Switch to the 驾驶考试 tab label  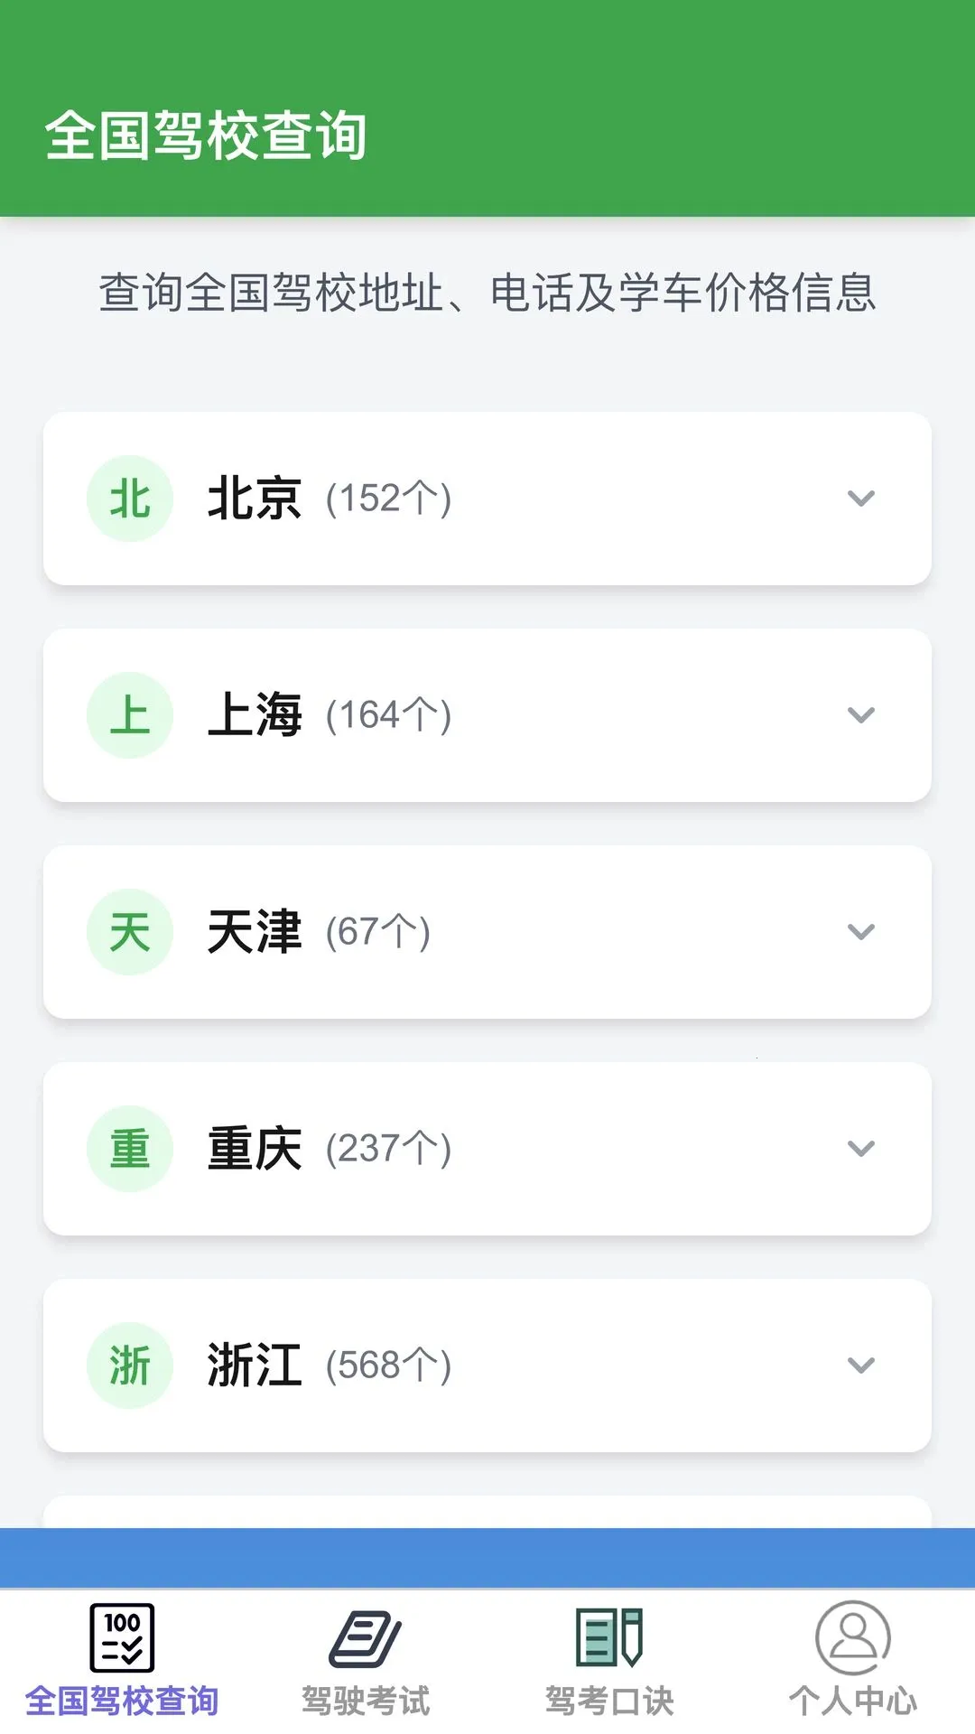pos(366,1701)
